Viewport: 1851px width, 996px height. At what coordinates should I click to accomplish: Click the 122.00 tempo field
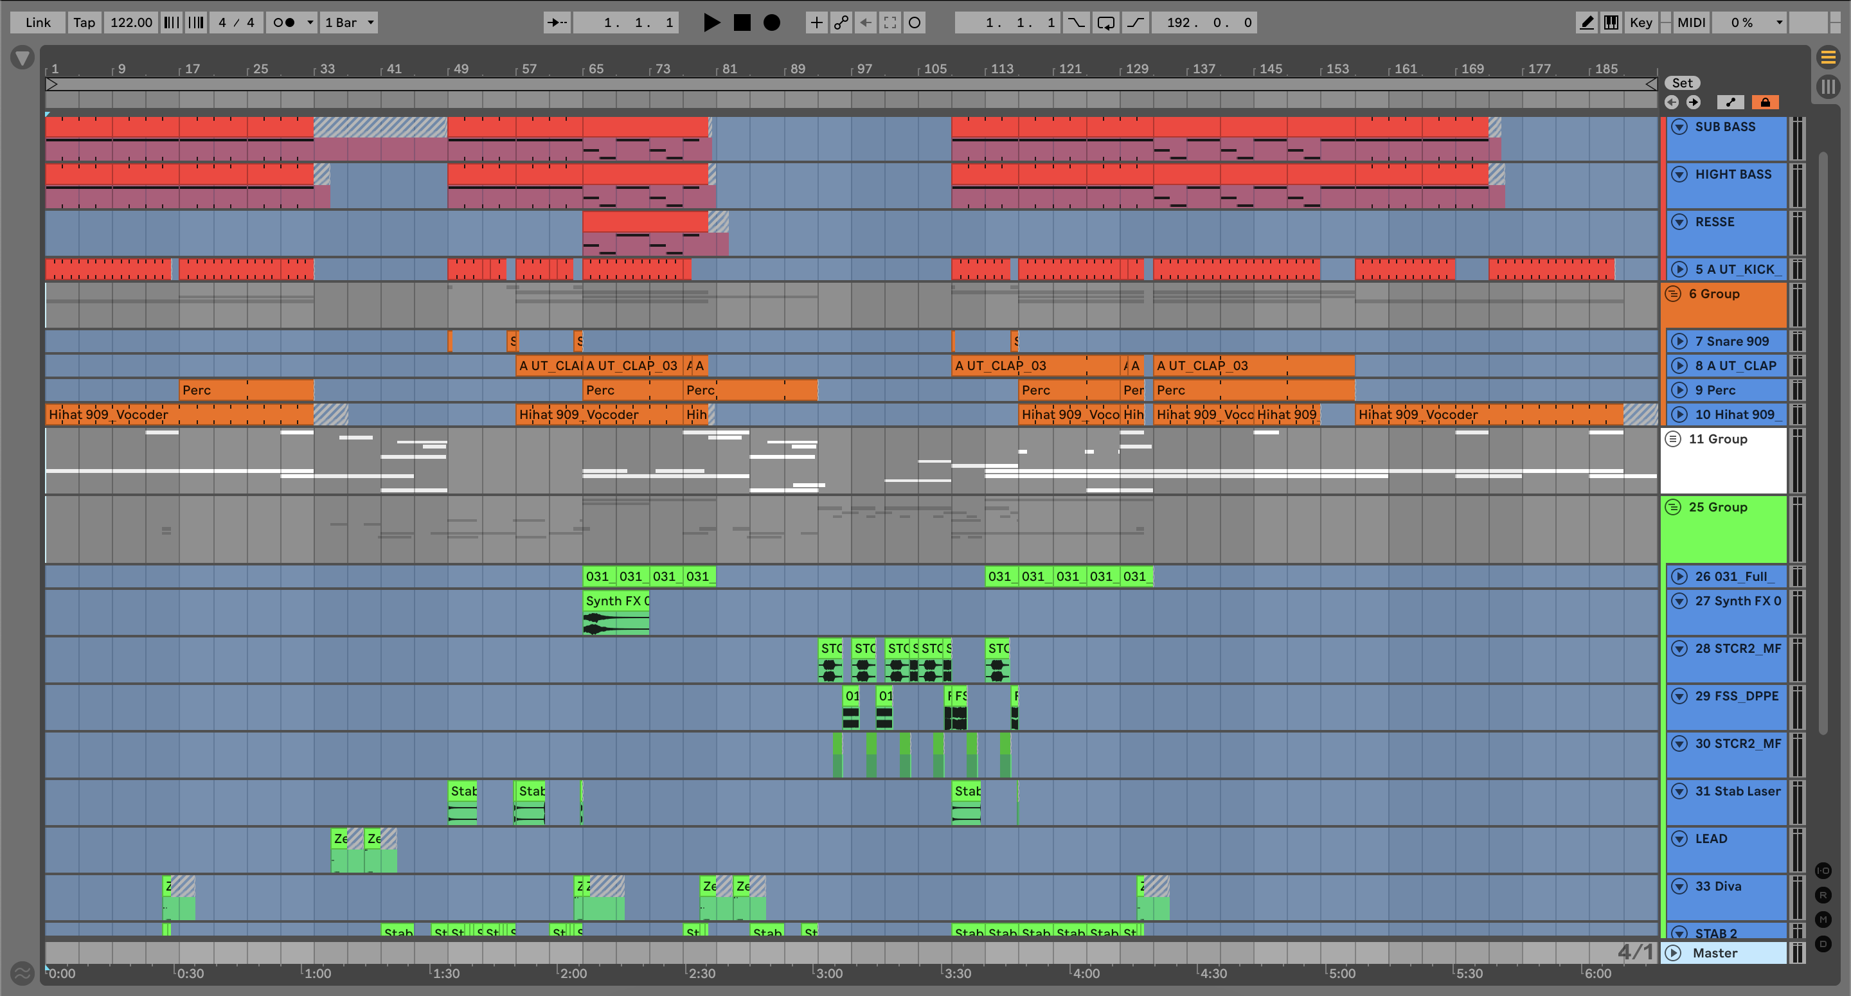pos(130,22)
